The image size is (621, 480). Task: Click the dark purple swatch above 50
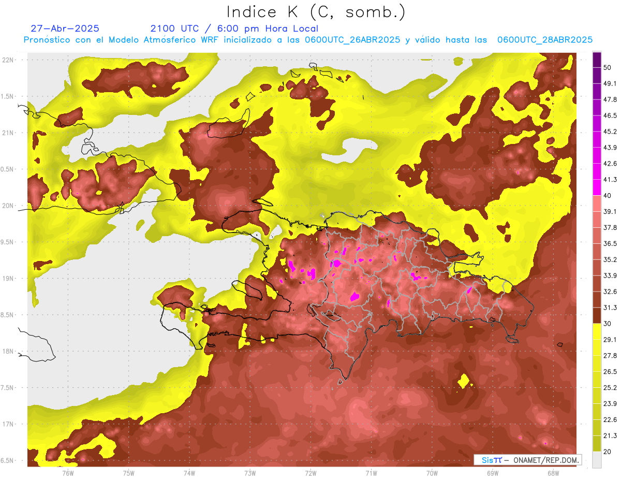click(597, 60)
